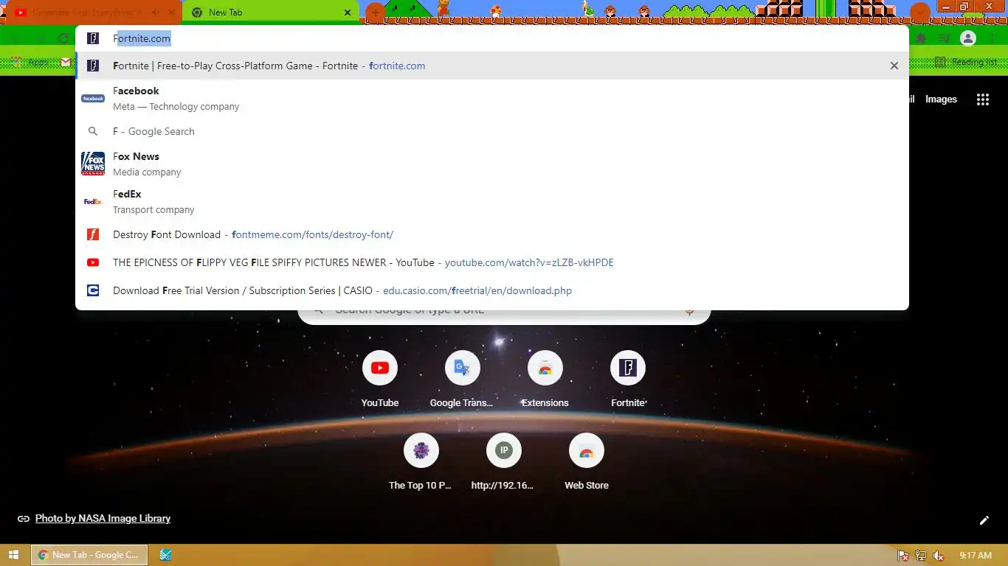Click the voice search microphone icon

(x=689, y=311)
